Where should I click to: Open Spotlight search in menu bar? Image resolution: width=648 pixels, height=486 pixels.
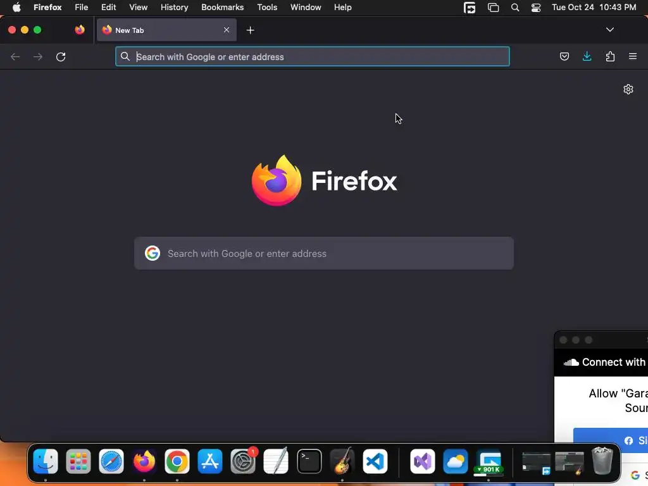tap(515, 8)
